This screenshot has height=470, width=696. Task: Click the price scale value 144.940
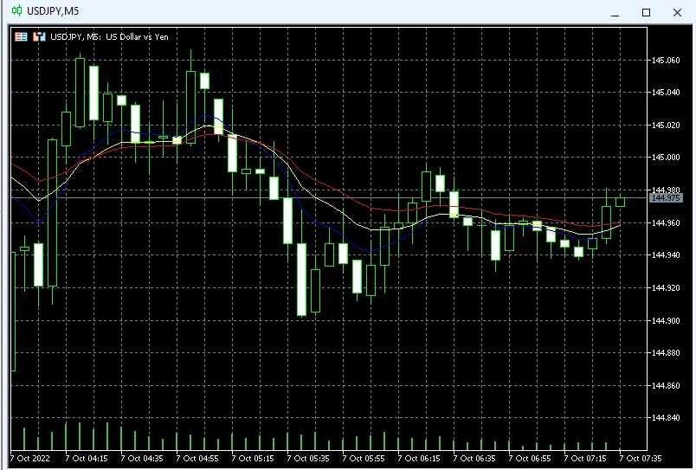[666, 255]
